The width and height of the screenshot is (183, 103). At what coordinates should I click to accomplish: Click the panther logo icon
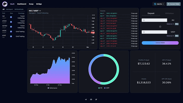tap(5, 4)
